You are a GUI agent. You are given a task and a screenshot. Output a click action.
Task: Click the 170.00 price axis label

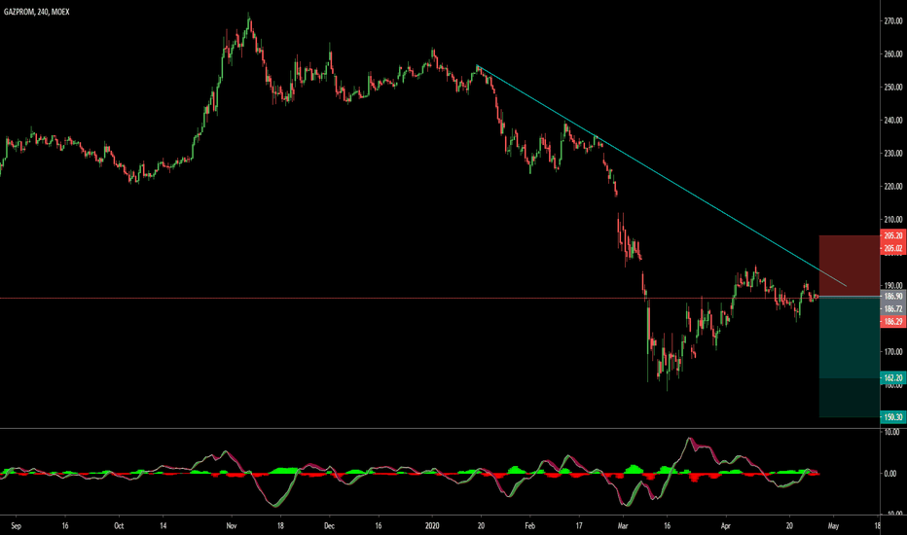893,352
